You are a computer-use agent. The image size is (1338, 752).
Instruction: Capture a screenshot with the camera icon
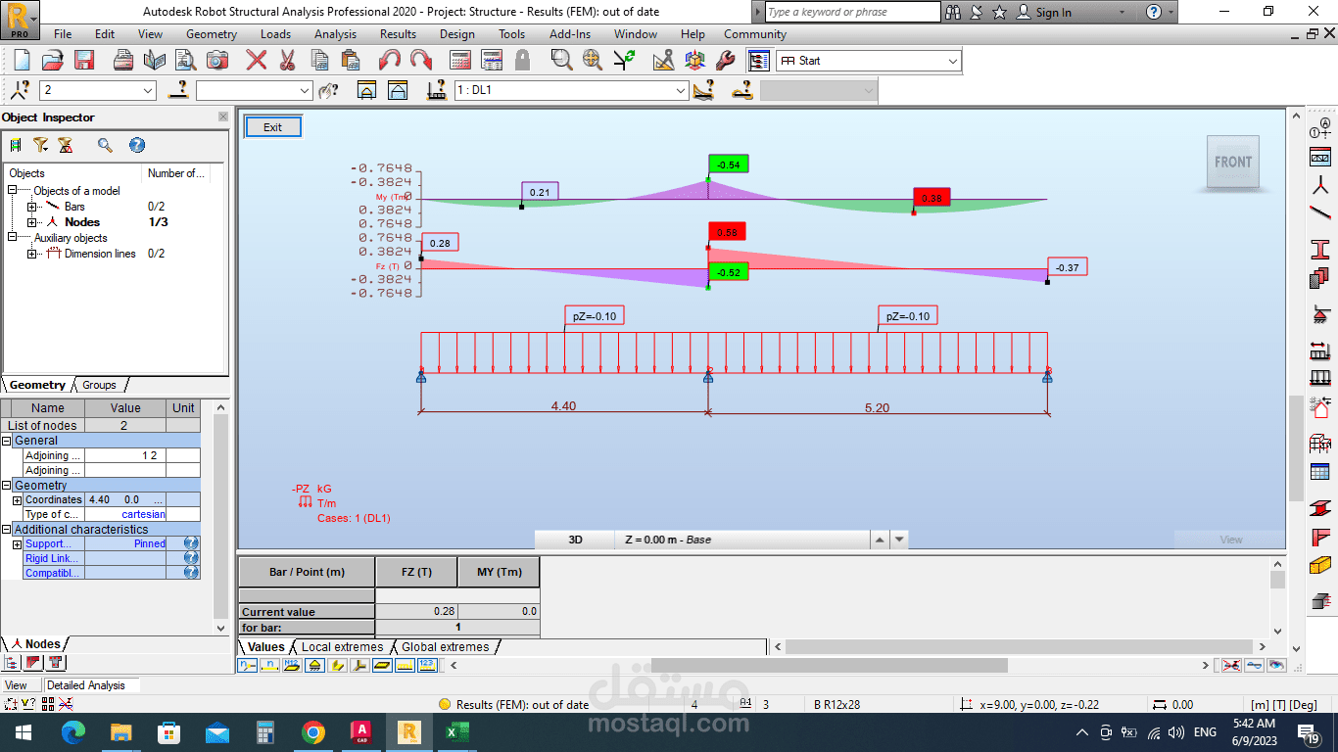[216, 60]
